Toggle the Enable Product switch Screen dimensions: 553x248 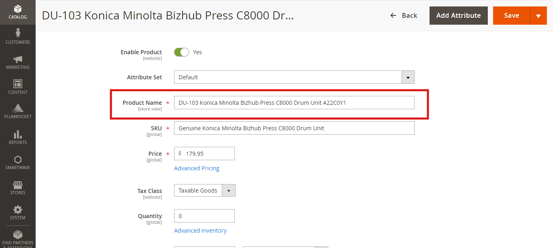pos(181,52)
